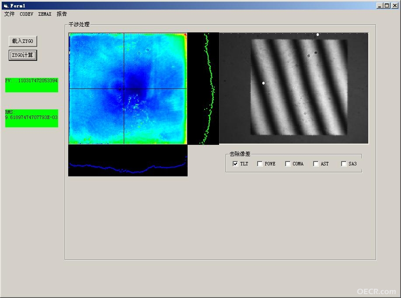401x298 pixels.
Task: Enable the SA3 checkbox
Action: point(344,164)
